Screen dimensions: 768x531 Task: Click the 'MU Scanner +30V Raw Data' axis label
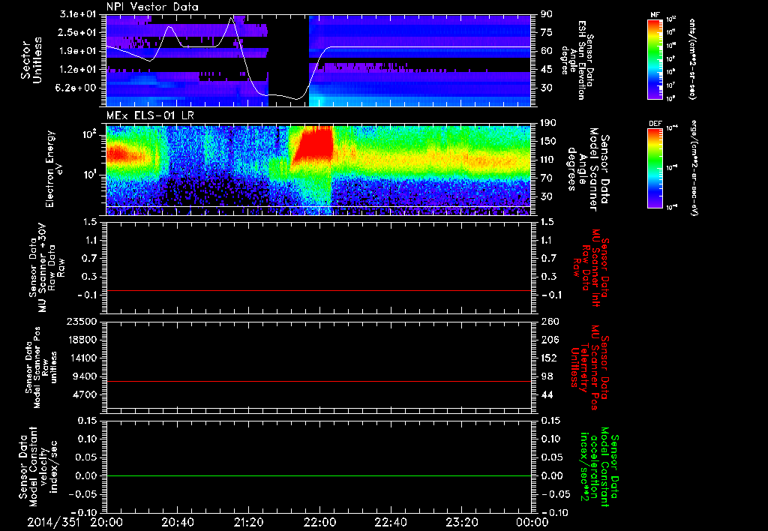coord(46,268)
